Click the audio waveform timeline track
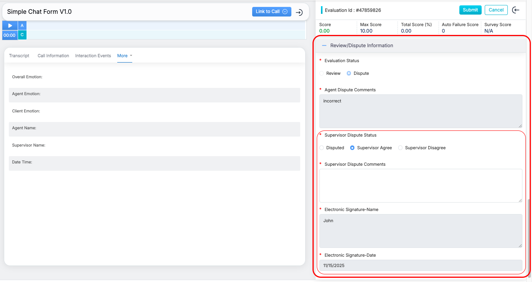The image size is (532, 282). [x=165, y=30]
